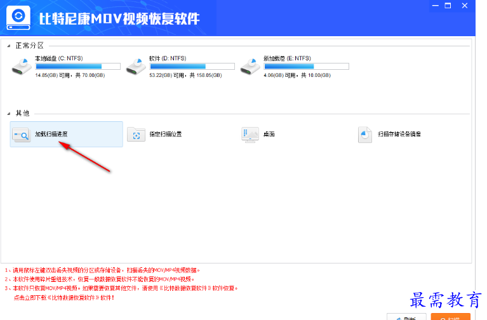
Task: Close the recovery software window
Action: (x=465, y=6)
